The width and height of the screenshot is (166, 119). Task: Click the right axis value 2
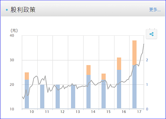tap(147, 60)
